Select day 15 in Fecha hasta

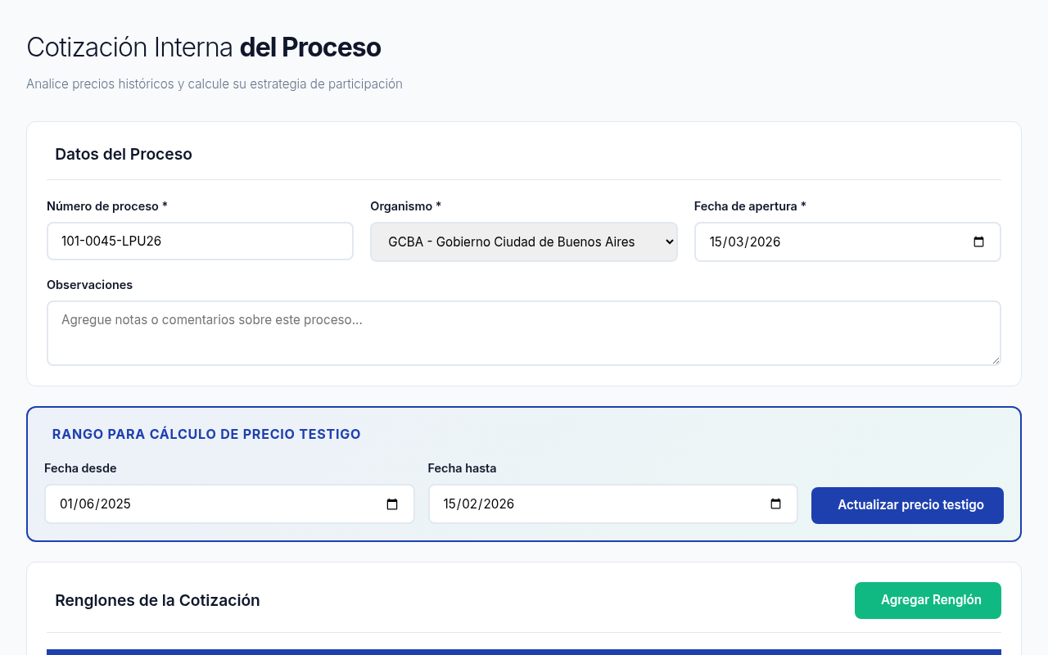(450, 504)
